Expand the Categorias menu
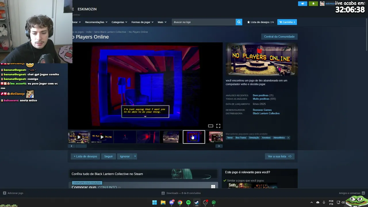This screenshot has height=207, width=368. pyautogui.click(x=119, y=22)
